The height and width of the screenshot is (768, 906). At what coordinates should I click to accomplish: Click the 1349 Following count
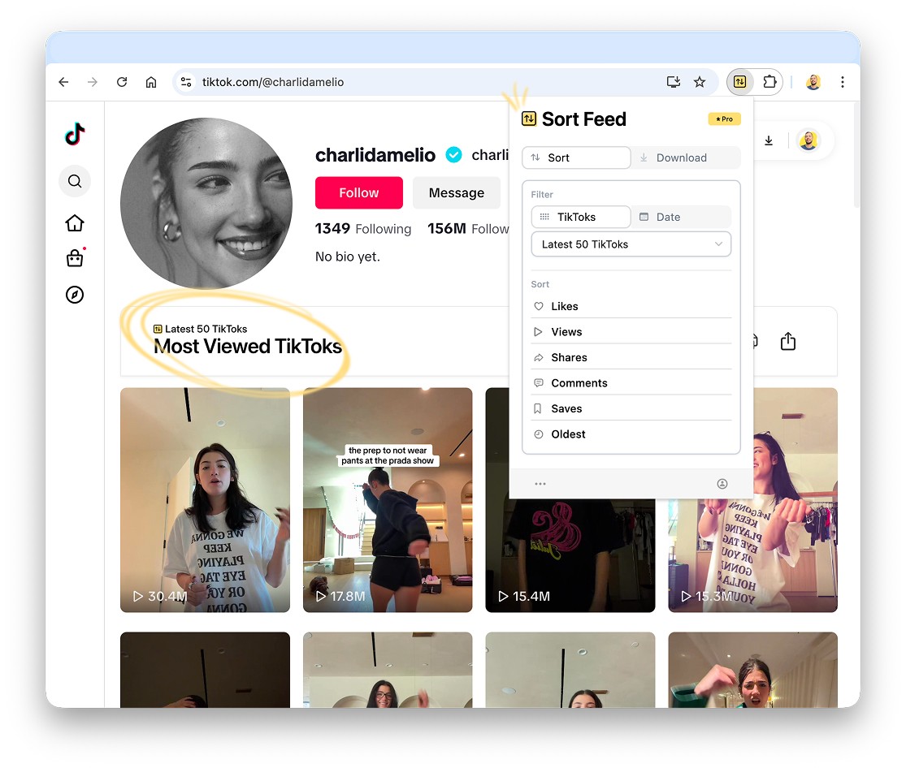click(x=363, y=229)
